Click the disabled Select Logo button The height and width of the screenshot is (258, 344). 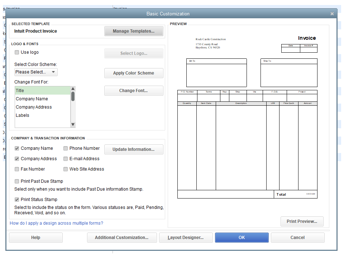click(x=134, y=53)
